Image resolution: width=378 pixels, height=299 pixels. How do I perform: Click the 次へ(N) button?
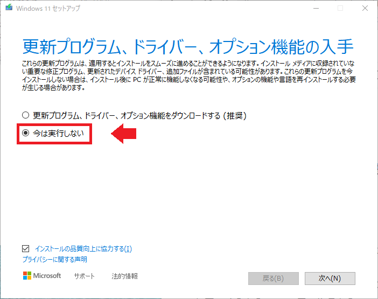(x=330, y=279)
